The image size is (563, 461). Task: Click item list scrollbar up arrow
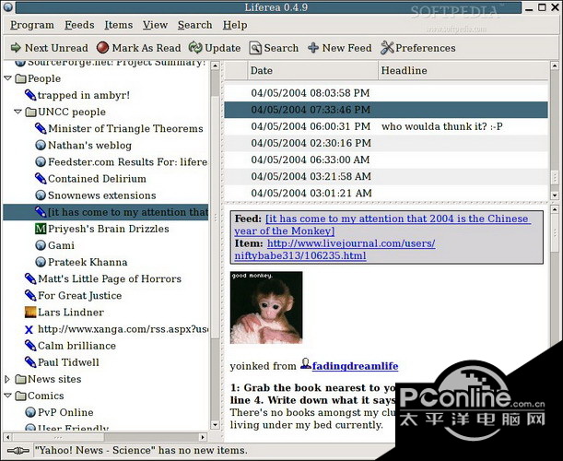[x=555, y=66]
